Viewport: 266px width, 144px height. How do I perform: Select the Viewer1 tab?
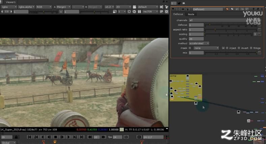click(10, 2)
